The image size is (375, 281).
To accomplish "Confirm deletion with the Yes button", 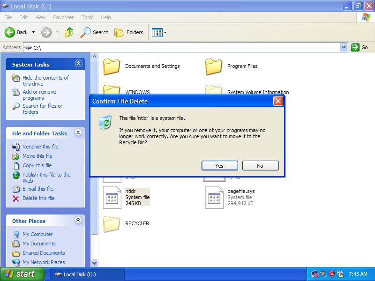I will tap(219, 166).
